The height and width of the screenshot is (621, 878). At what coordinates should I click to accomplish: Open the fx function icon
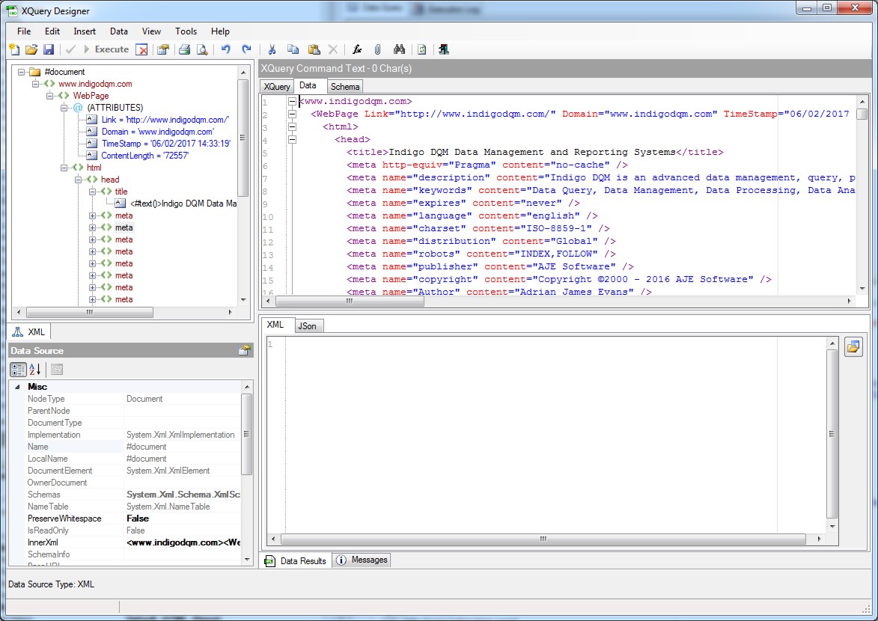[x=357, y=49]
